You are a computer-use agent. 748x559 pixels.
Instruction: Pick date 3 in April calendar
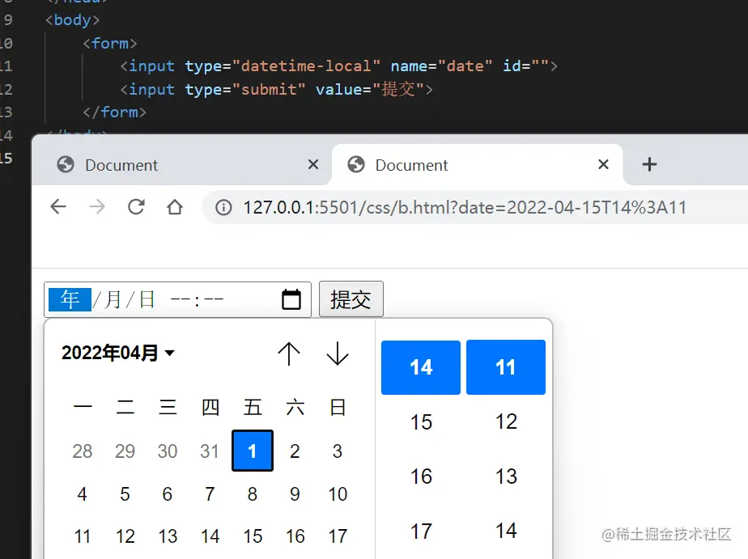pyautogui.click(x=338, y=451)
